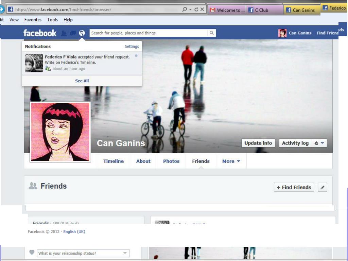Switch to the About tab
This screenshot has width=348, height=261.
point(143,161)
